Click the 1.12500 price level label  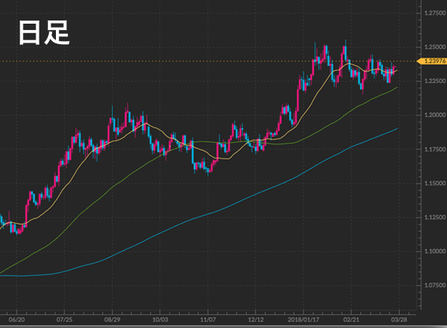click(x=435, y=218)
